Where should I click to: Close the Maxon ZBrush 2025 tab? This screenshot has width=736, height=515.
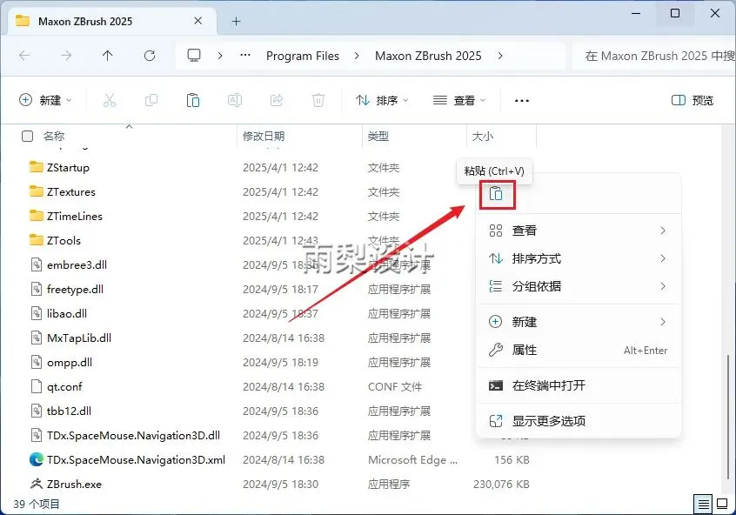tap(198, 21)
